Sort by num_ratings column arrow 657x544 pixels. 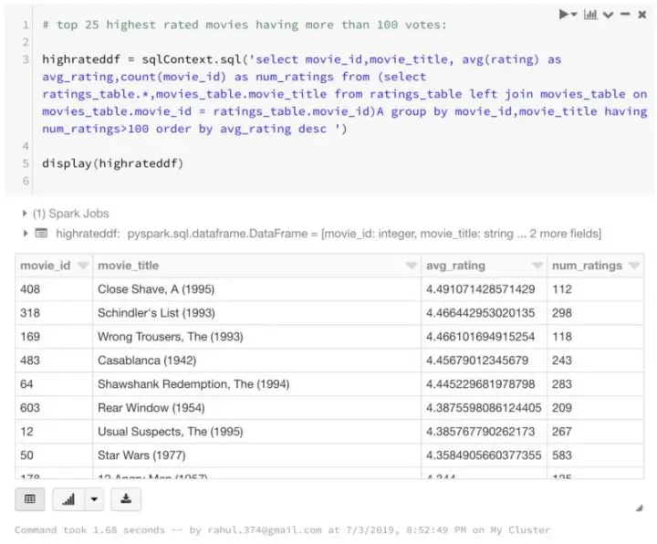(636, 266)
